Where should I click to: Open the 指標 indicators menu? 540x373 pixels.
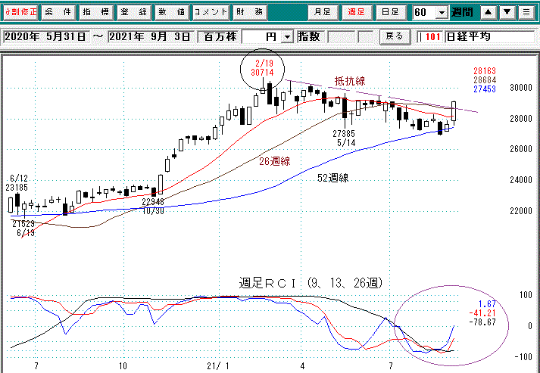(x=95, y=13)
